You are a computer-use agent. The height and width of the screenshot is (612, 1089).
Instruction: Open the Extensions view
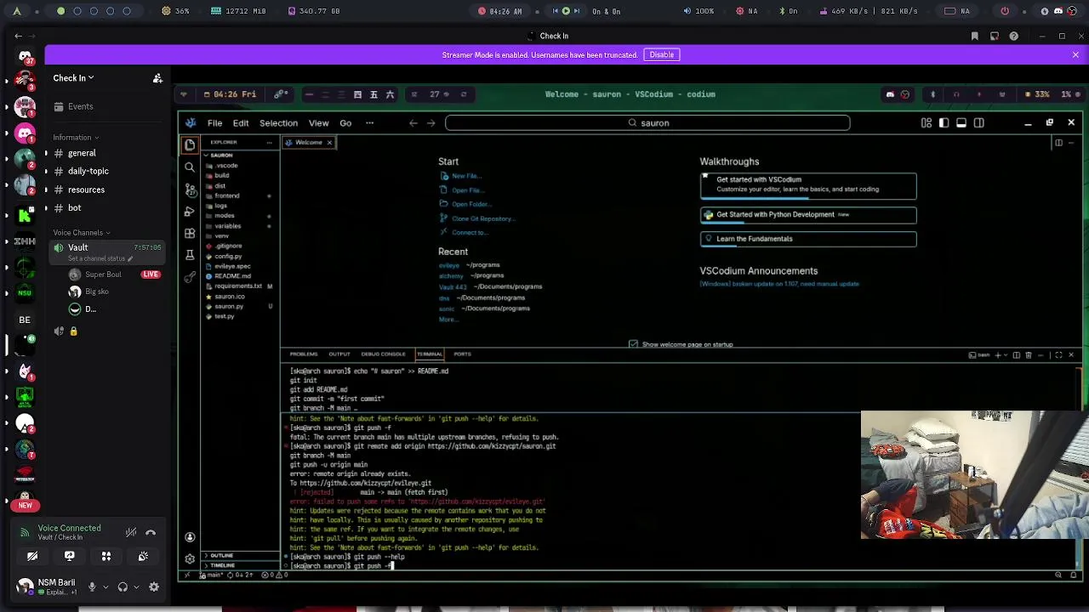pos(190,233)
